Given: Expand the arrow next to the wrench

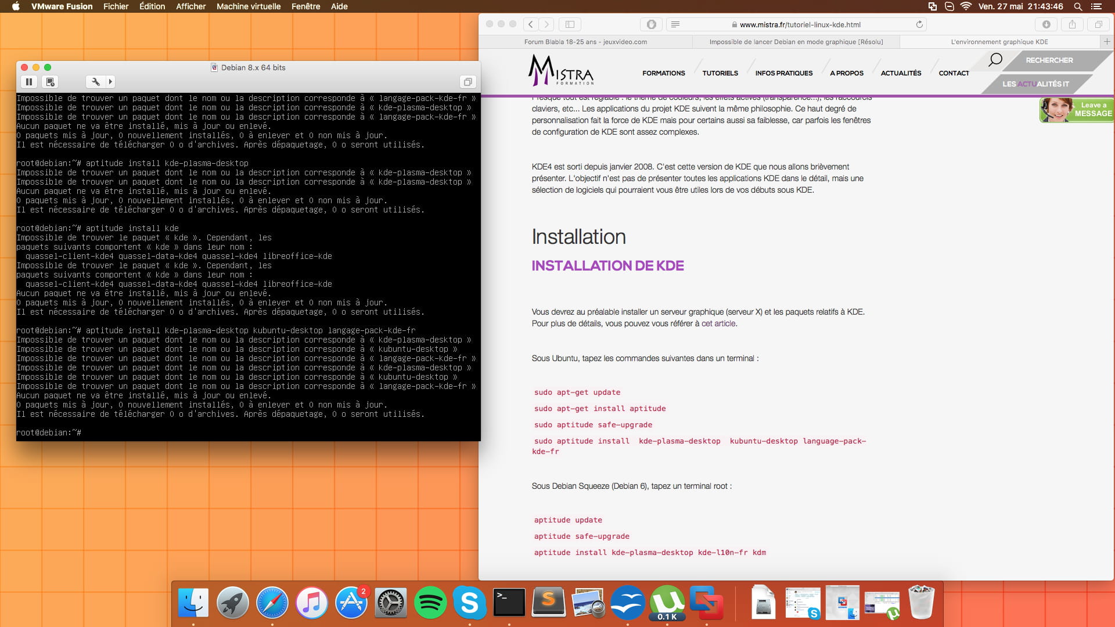Looking at the screenshot, I should [110, 82].
